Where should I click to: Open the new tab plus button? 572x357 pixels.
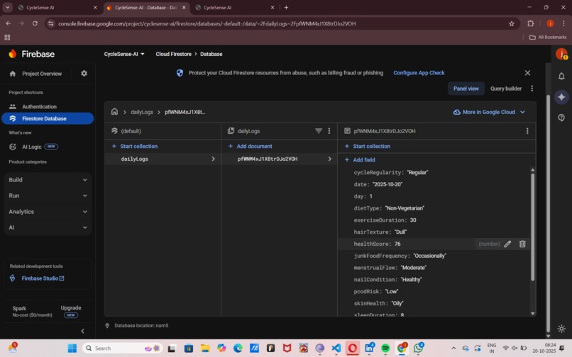286,7
